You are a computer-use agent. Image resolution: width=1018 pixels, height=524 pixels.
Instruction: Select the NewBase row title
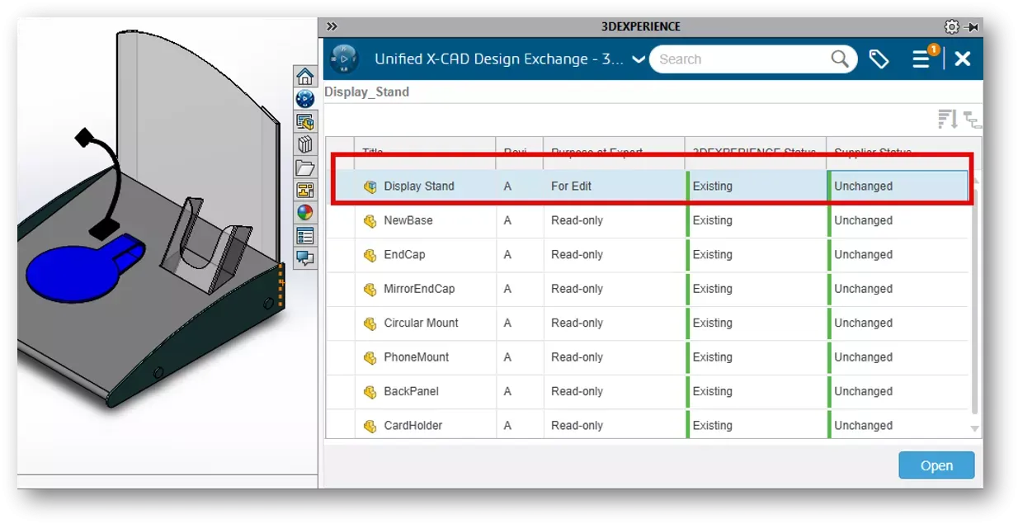click(x=408, y=220)
